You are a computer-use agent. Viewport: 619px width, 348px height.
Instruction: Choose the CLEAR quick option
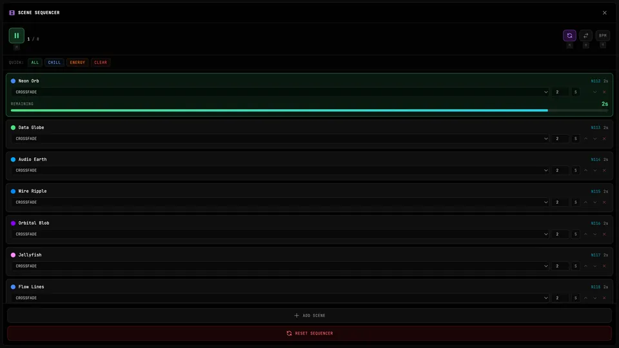coord(101,63)
